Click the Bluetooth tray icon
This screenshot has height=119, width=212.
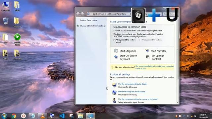click(x=184, y=116)
